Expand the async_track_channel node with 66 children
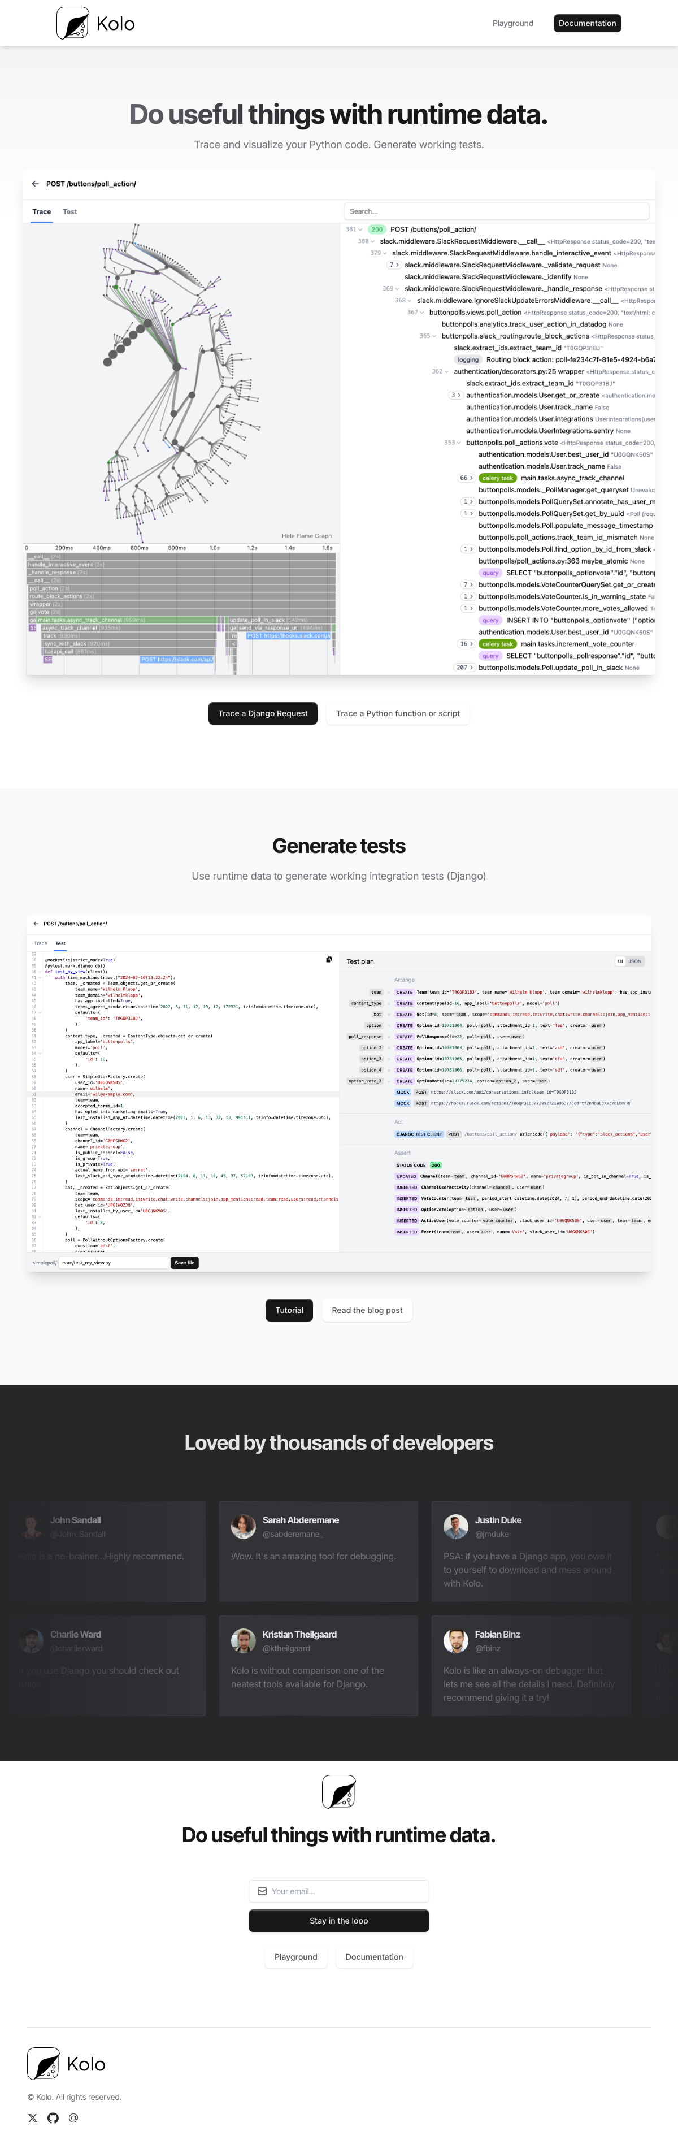The image size is (678, 2153). coord(466,478)
